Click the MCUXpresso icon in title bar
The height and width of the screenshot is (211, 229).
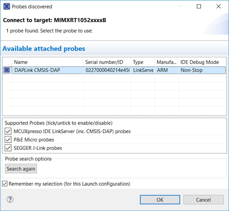[7, 7]
